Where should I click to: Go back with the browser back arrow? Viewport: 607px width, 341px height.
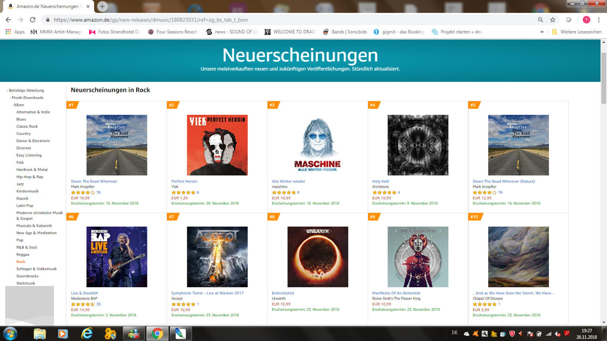pos(8,19)
